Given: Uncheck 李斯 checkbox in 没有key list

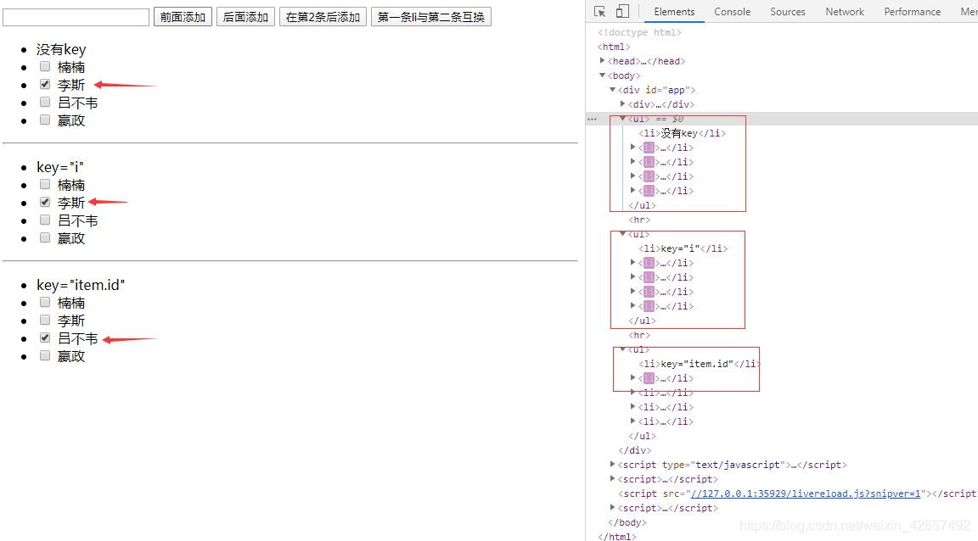Looking at the screenshot, I should pos(45,84).
